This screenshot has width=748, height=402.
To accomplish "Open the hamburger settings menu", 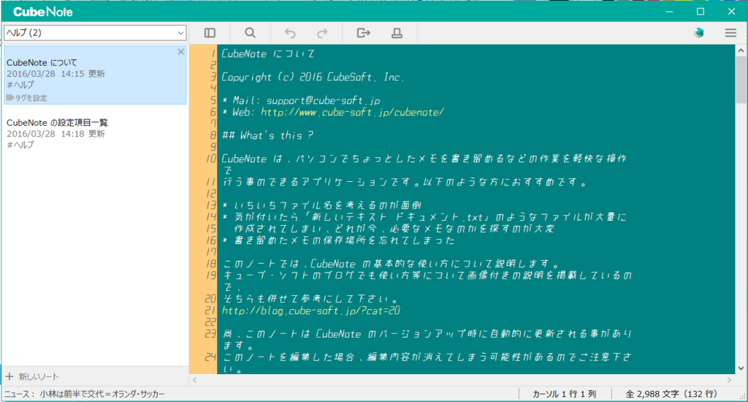I will click(x=730, y=33).
